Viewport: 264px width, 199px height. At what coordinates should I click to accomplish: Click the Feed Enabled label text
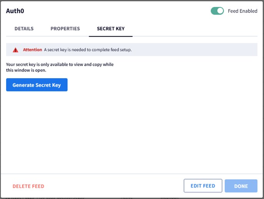[242, 11]
